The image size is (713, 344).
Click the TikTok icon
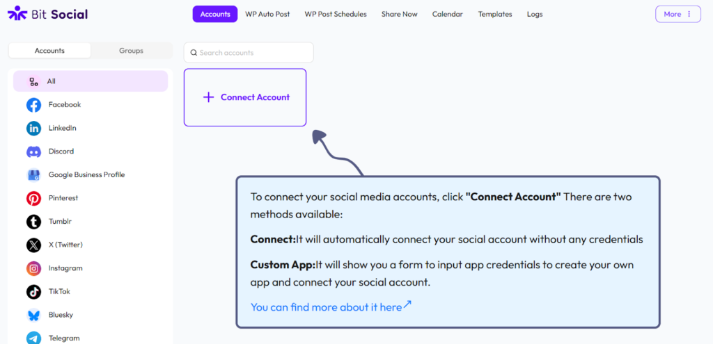[33, 292]
